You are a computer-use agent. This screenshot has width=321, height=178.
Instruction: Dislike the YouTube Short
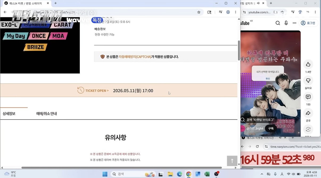point(308,80)
